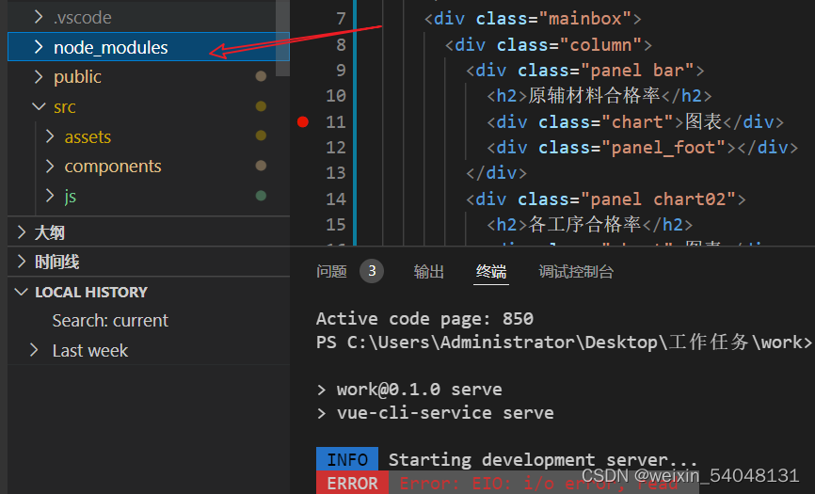Open the Last week history entry
The width and height of the screenshot is (815, 494).
[x=90, y=351]
